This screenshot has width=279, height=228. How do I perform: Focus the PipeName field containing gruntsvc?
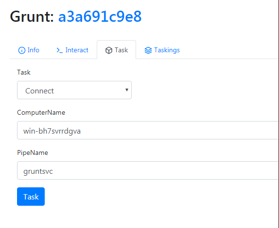[148, 170]
